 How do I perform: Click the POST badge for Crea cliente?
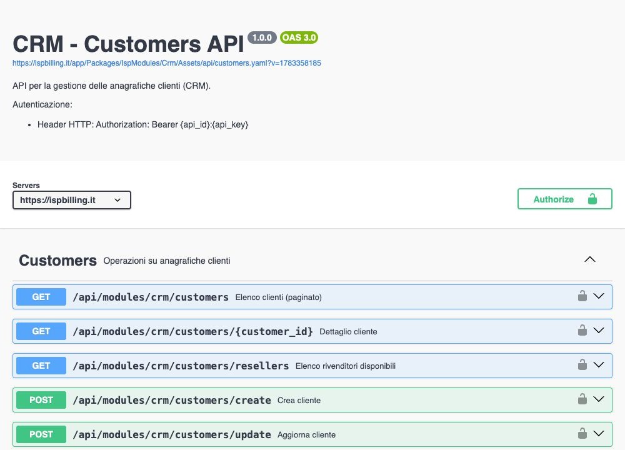[41, 400]
